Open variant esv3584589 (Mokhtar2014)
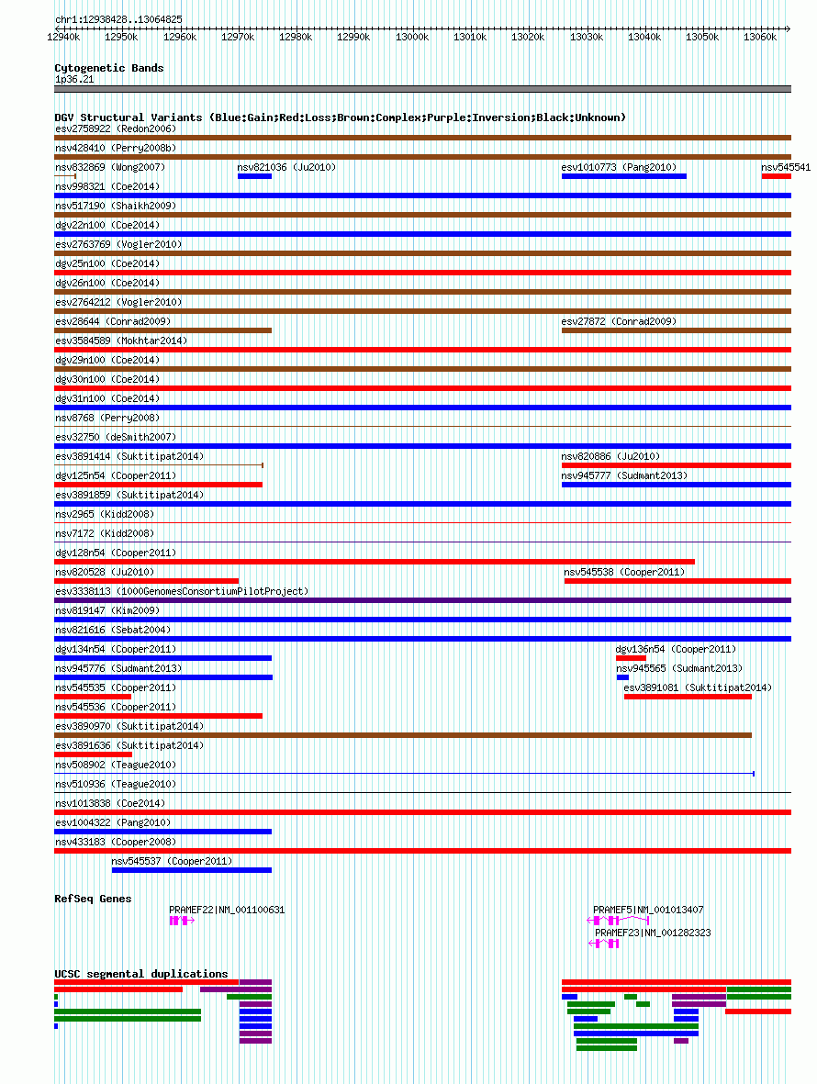This screenshot has width=817, height=1084. click(121, 341)
